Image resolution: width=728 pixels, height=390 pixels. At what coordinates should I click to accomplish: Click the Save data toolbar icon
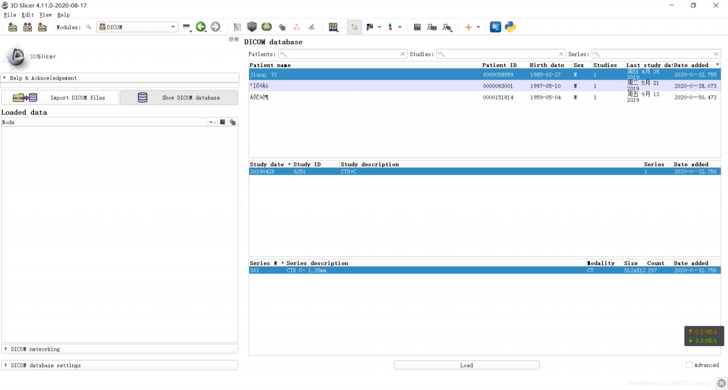[x=42, y=27]
